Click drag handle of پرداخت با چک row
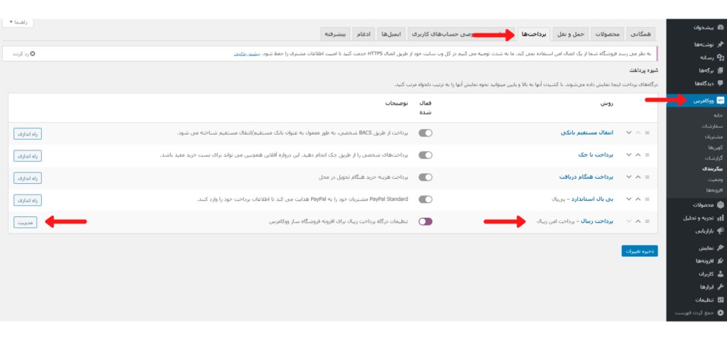This screenshot has height=352, width=727. [x=647, y=155]
